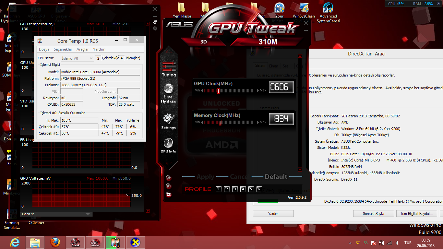Open the Yeni klasör desktop folder
Screen dimensions: 443x249
click(182, 10)
